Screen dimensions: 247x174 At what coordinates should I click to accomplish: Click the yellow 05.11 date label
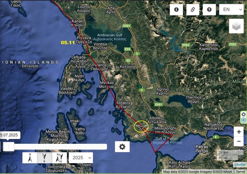pos(68,43)
